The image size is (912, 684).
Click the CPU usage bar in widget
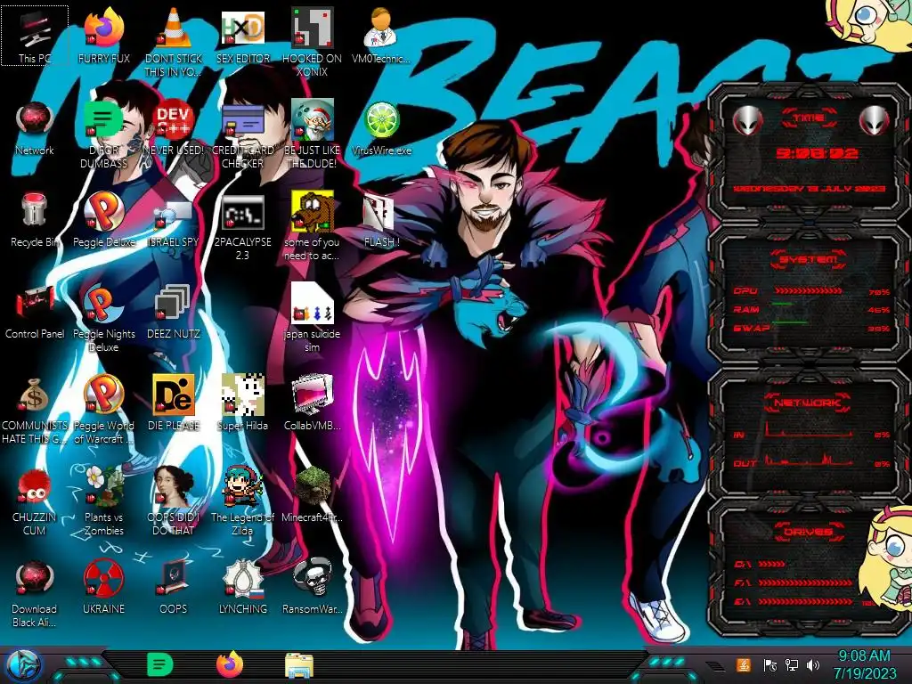pos(807,290)
